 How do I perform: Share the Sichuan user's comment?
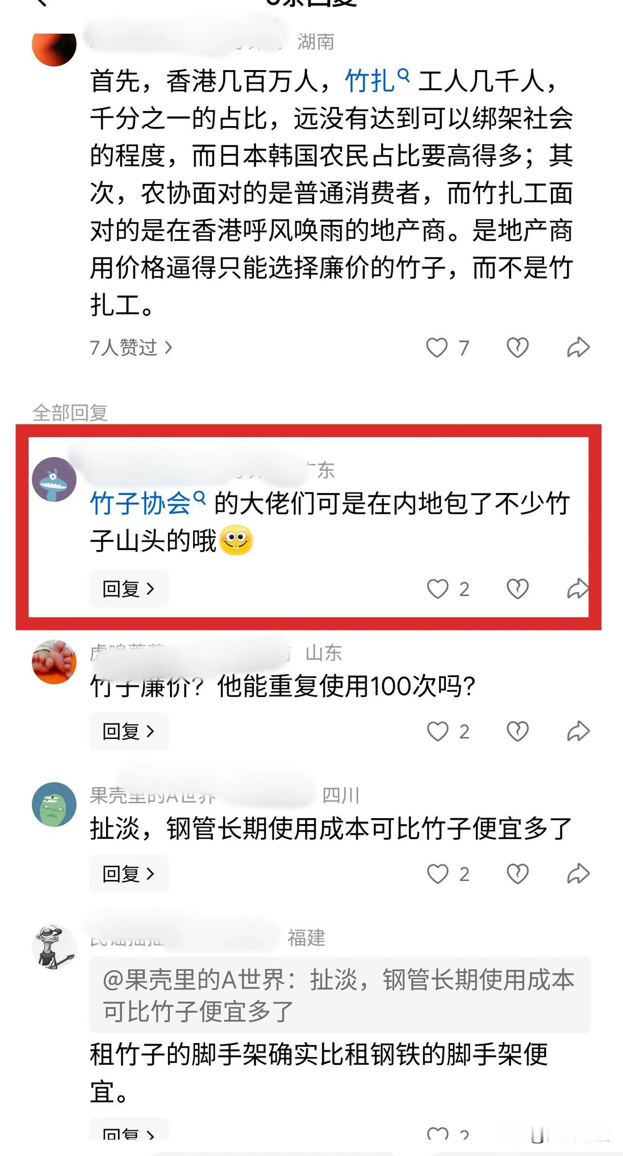click(x=578, y=874)
